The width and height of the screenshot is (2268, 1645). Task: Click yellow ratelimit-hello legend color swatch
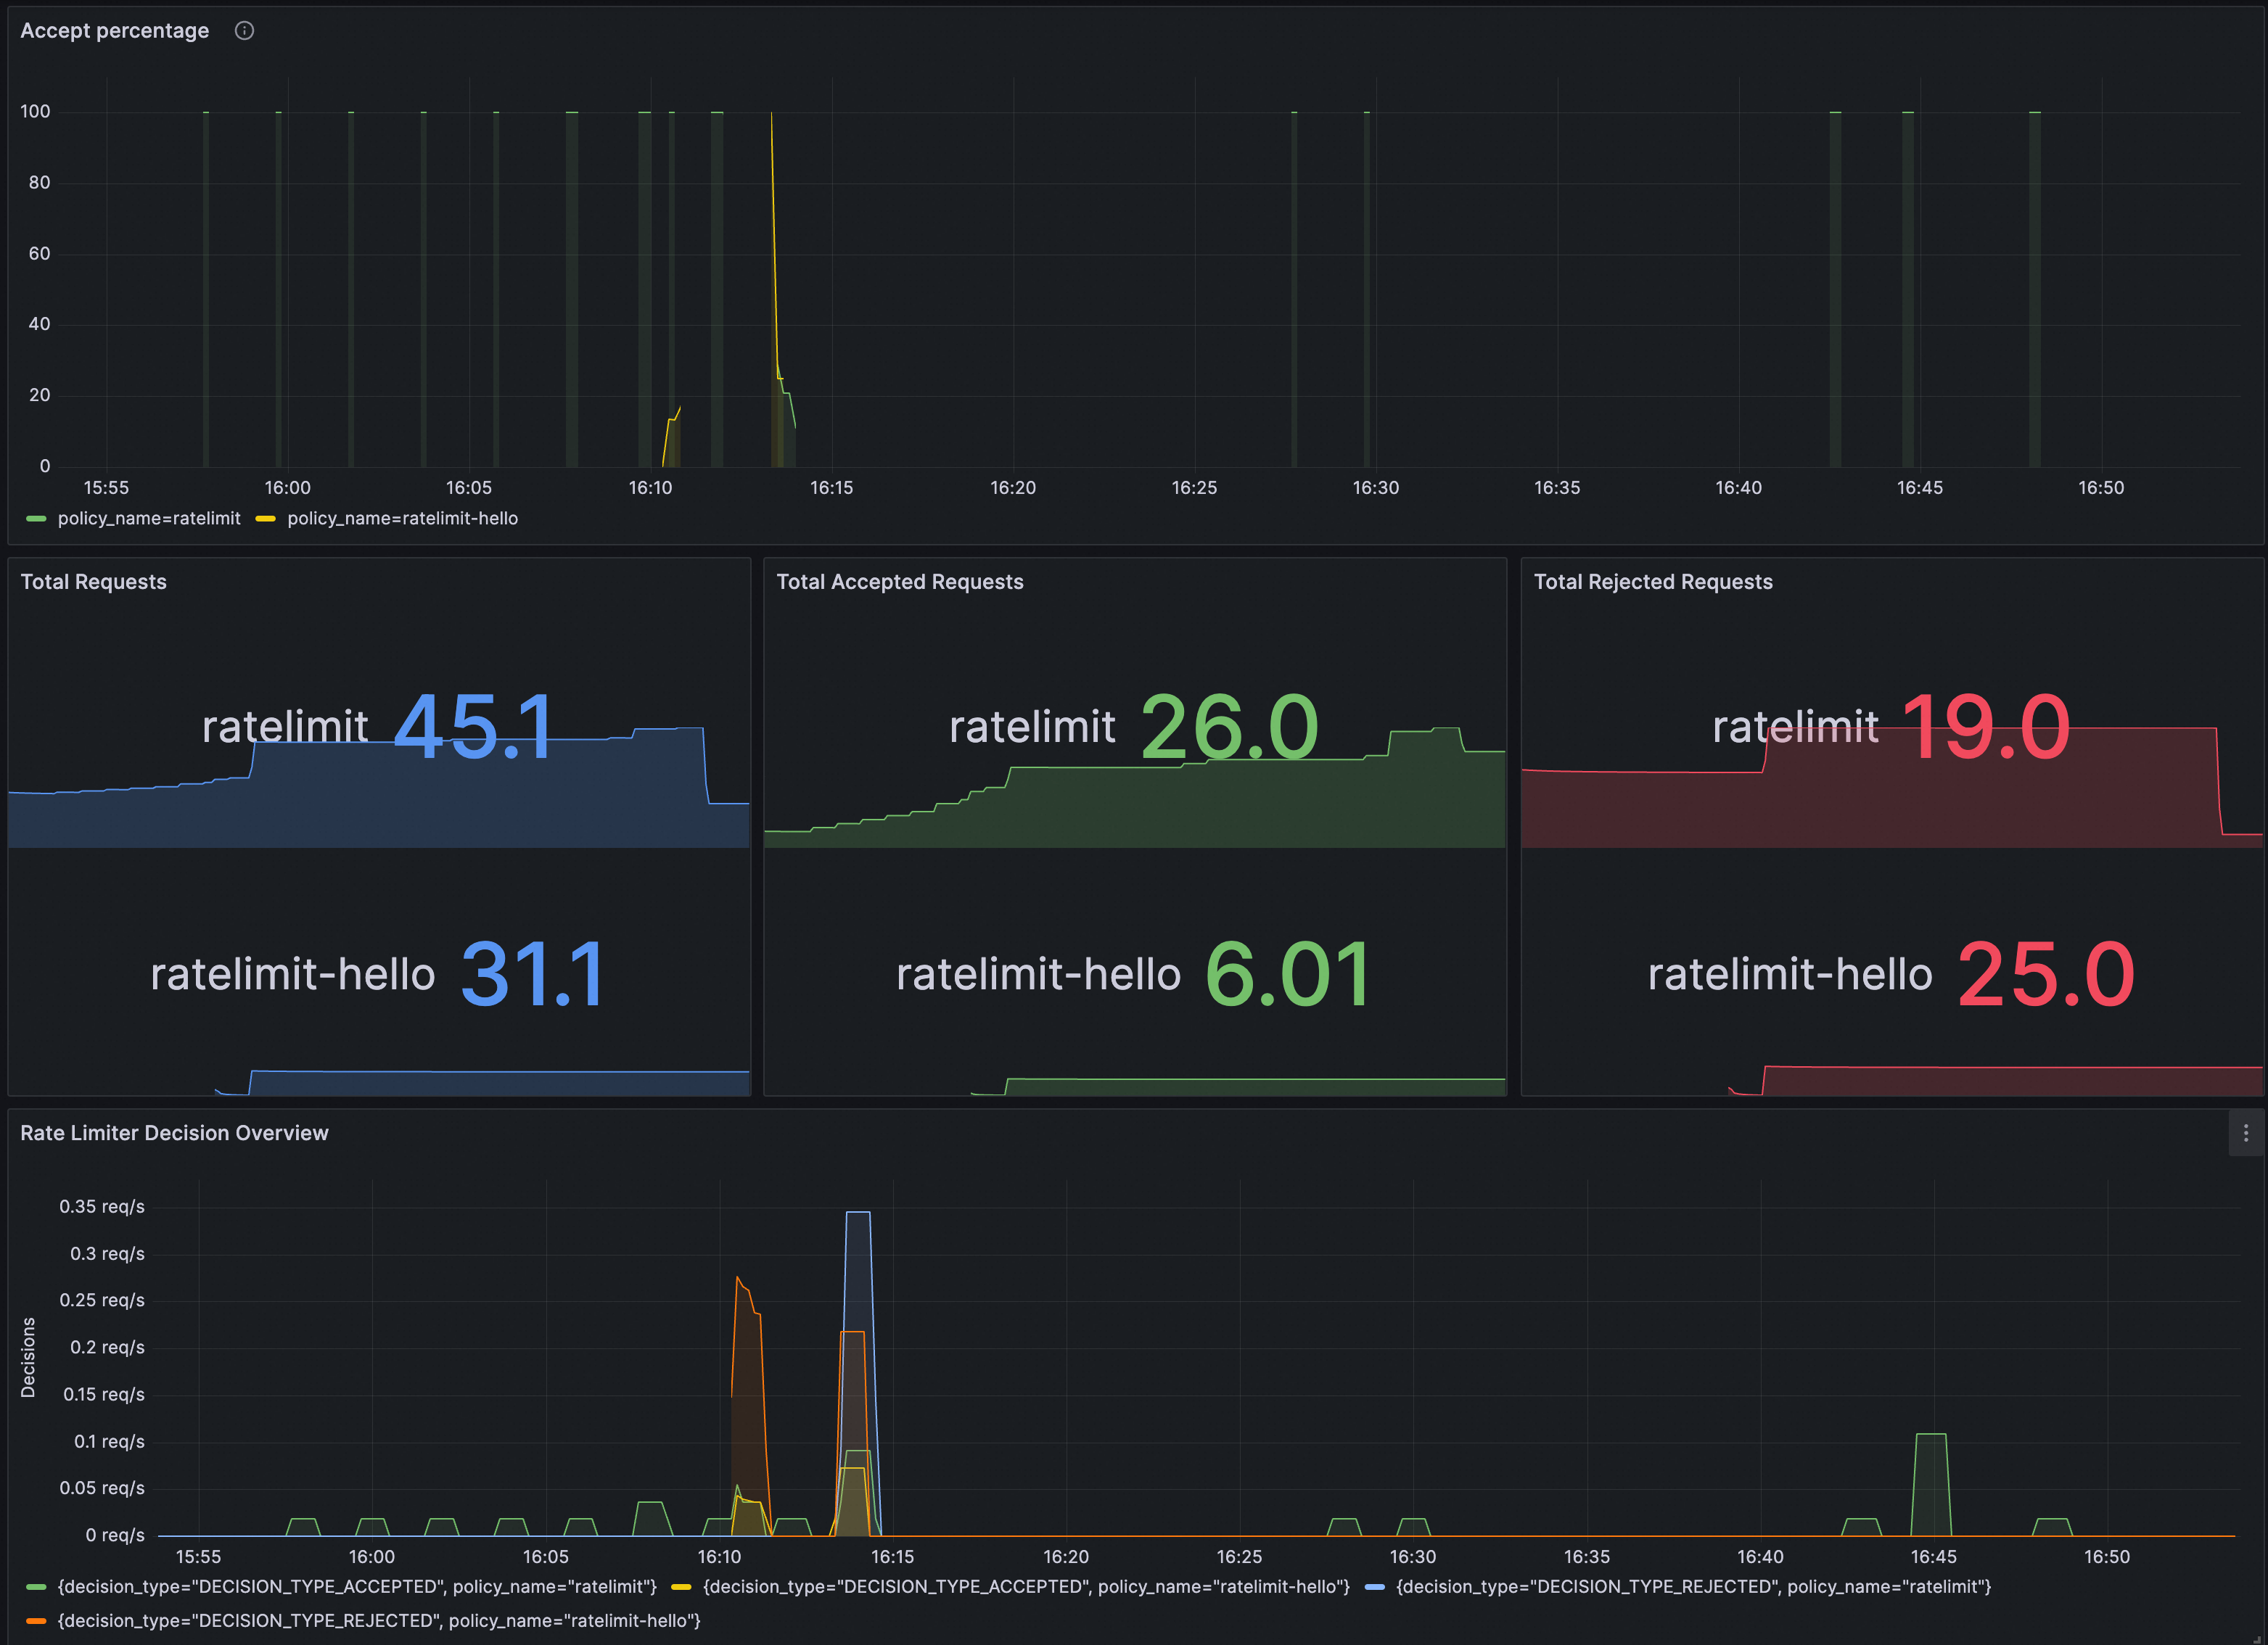click(x=265, y=518)
